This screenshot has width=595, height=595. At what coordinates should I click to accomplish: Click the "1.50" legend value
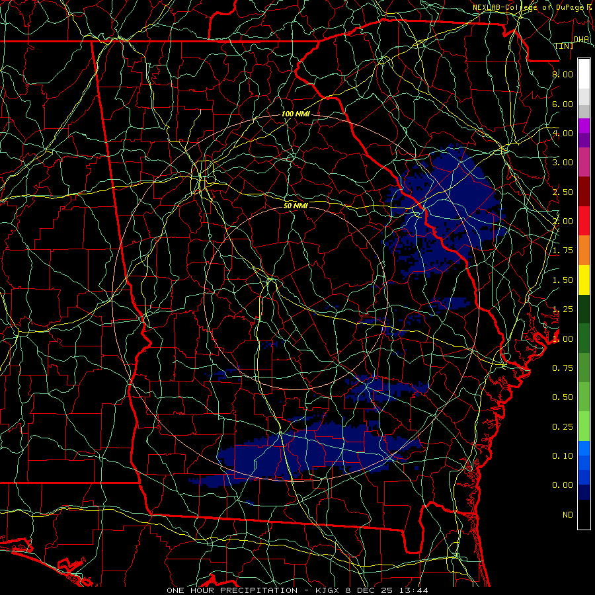[563, 280]
